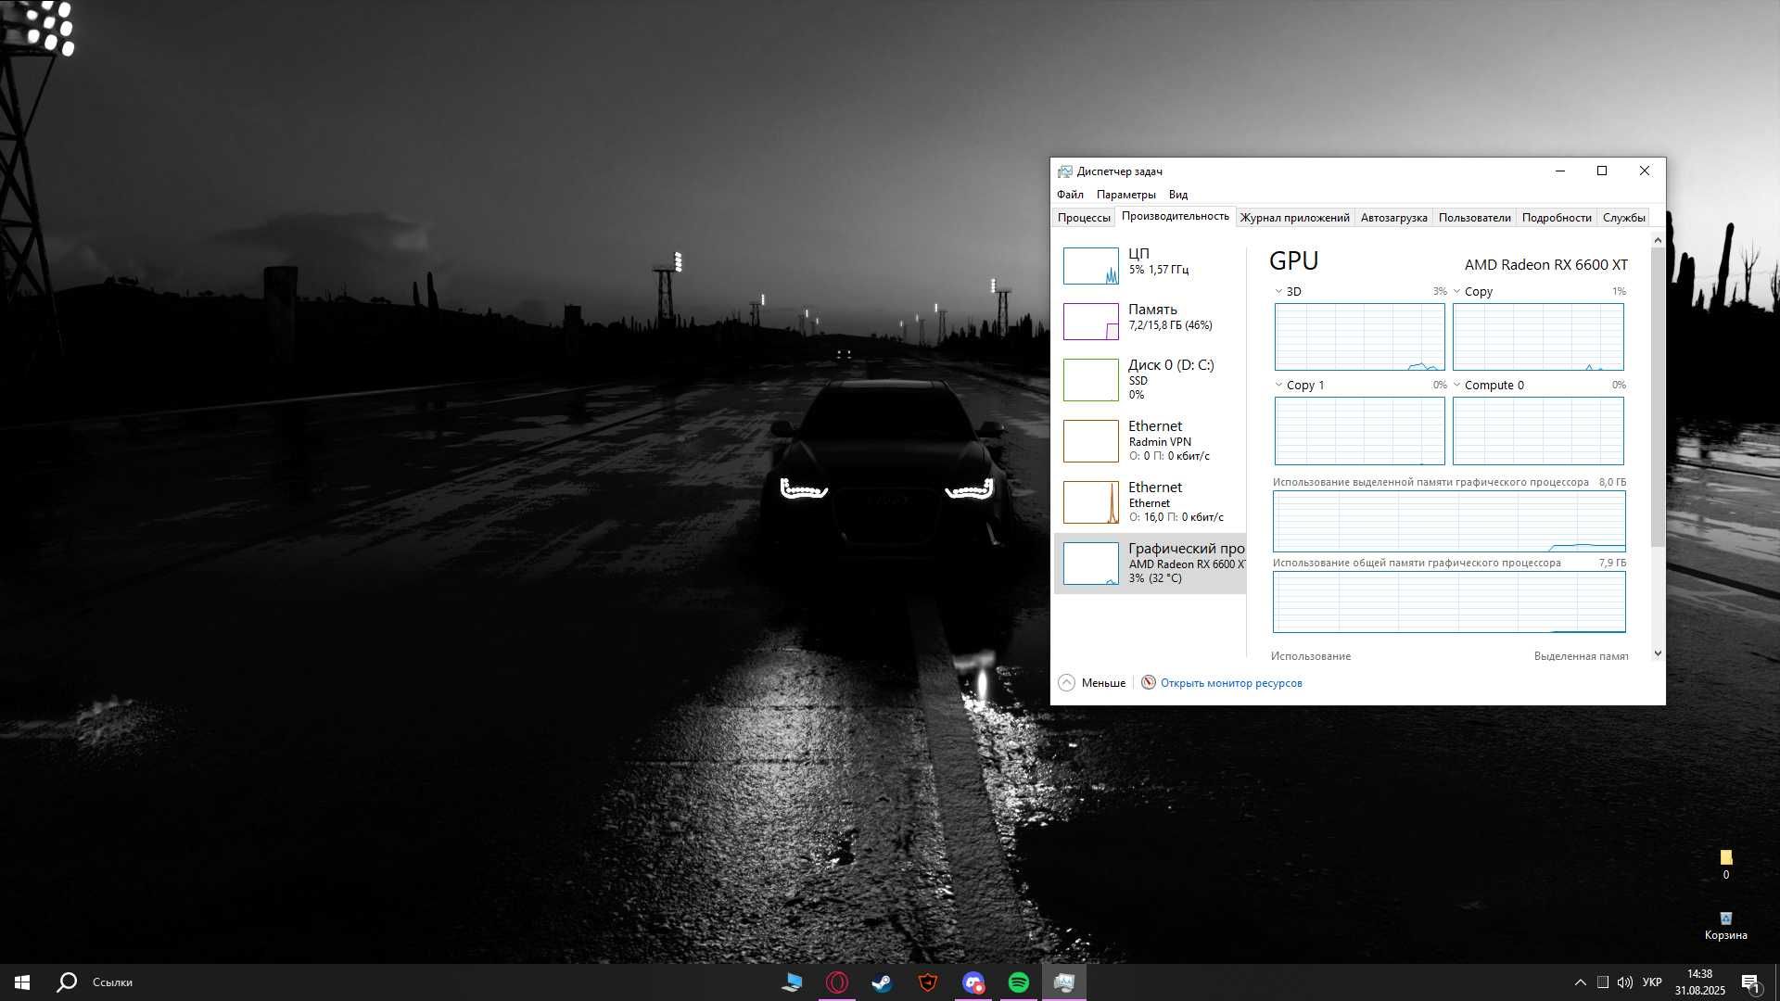The height and width of the screenshot is (1001, 1780).
Task: Switch the УКР input language
Action: [1652, 982]
